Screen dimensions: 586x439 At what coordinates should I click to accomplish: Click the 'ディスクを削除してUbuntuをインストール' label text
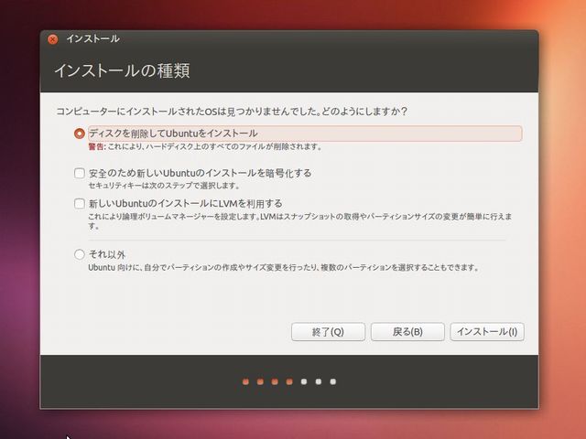[x=173, y=134]
